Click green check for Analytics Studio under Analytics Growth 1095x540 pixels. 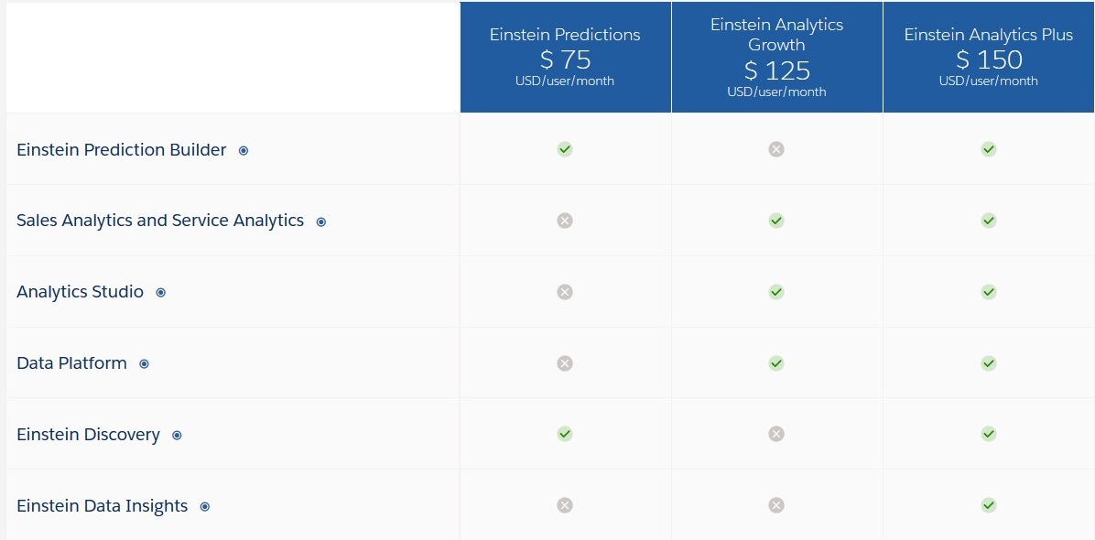click(x=776, y=292)
